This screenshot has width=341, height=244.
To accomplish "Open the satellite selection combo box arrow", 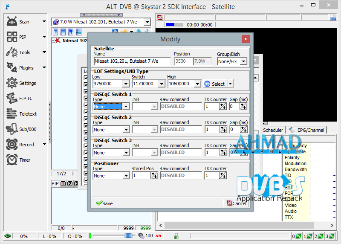I will point(147,22).
